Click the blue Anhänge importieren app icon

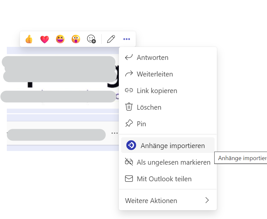tap(131, 145)
